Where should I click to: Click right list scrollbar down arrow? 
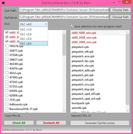point(127,111)
